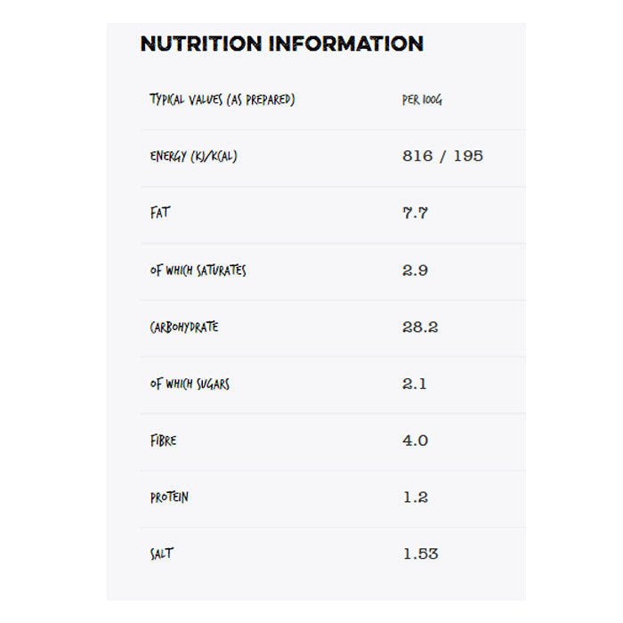623x623 pixels.
Task: Select the Fat row label
Action: pos(160,213)
